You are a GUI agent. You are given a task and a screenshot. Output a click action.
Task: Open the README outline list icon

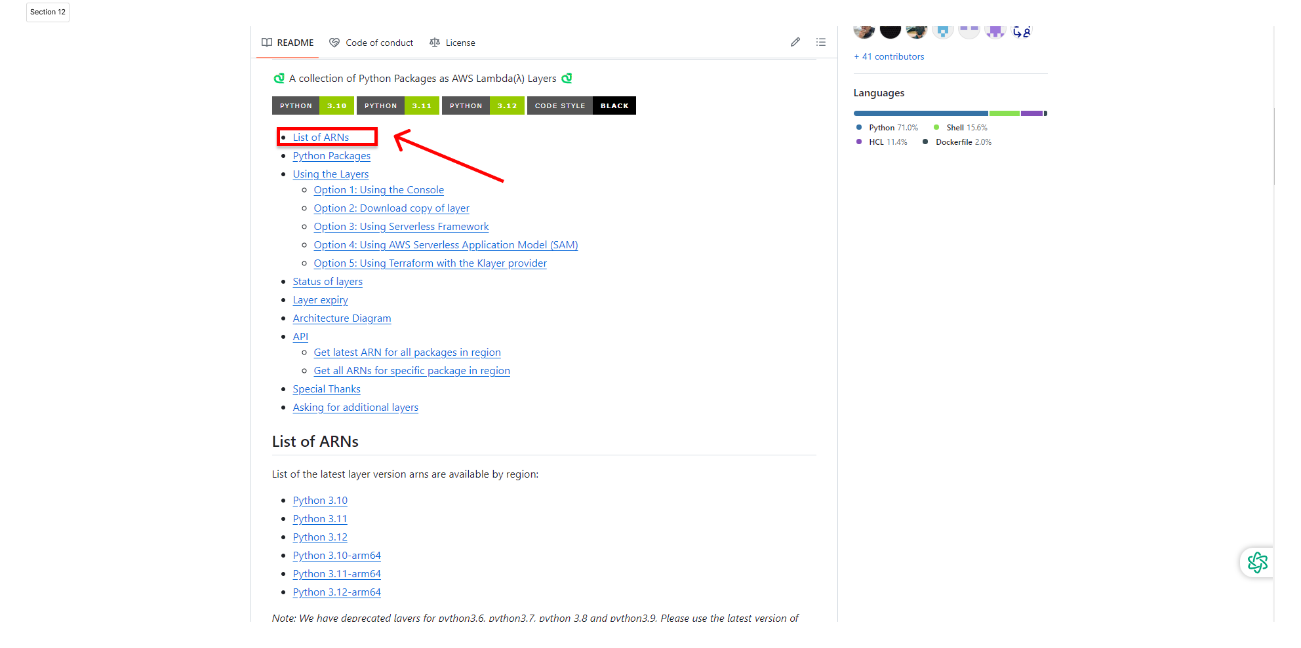point(820,42)
